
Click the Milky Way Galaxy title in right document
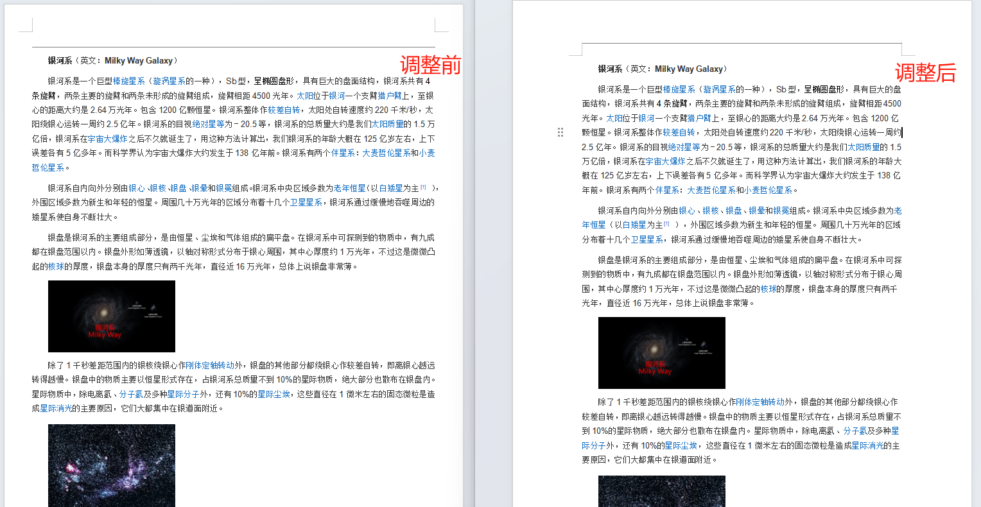[x=688, y=69]
